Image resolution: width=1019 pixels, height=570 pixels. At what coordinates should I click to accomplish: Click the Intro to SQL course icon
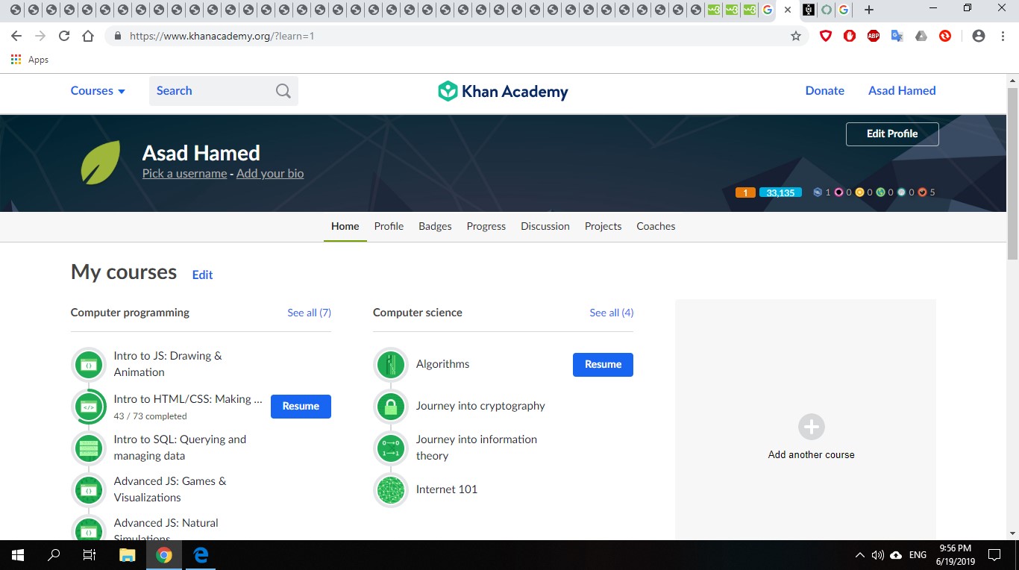[89, 448]
